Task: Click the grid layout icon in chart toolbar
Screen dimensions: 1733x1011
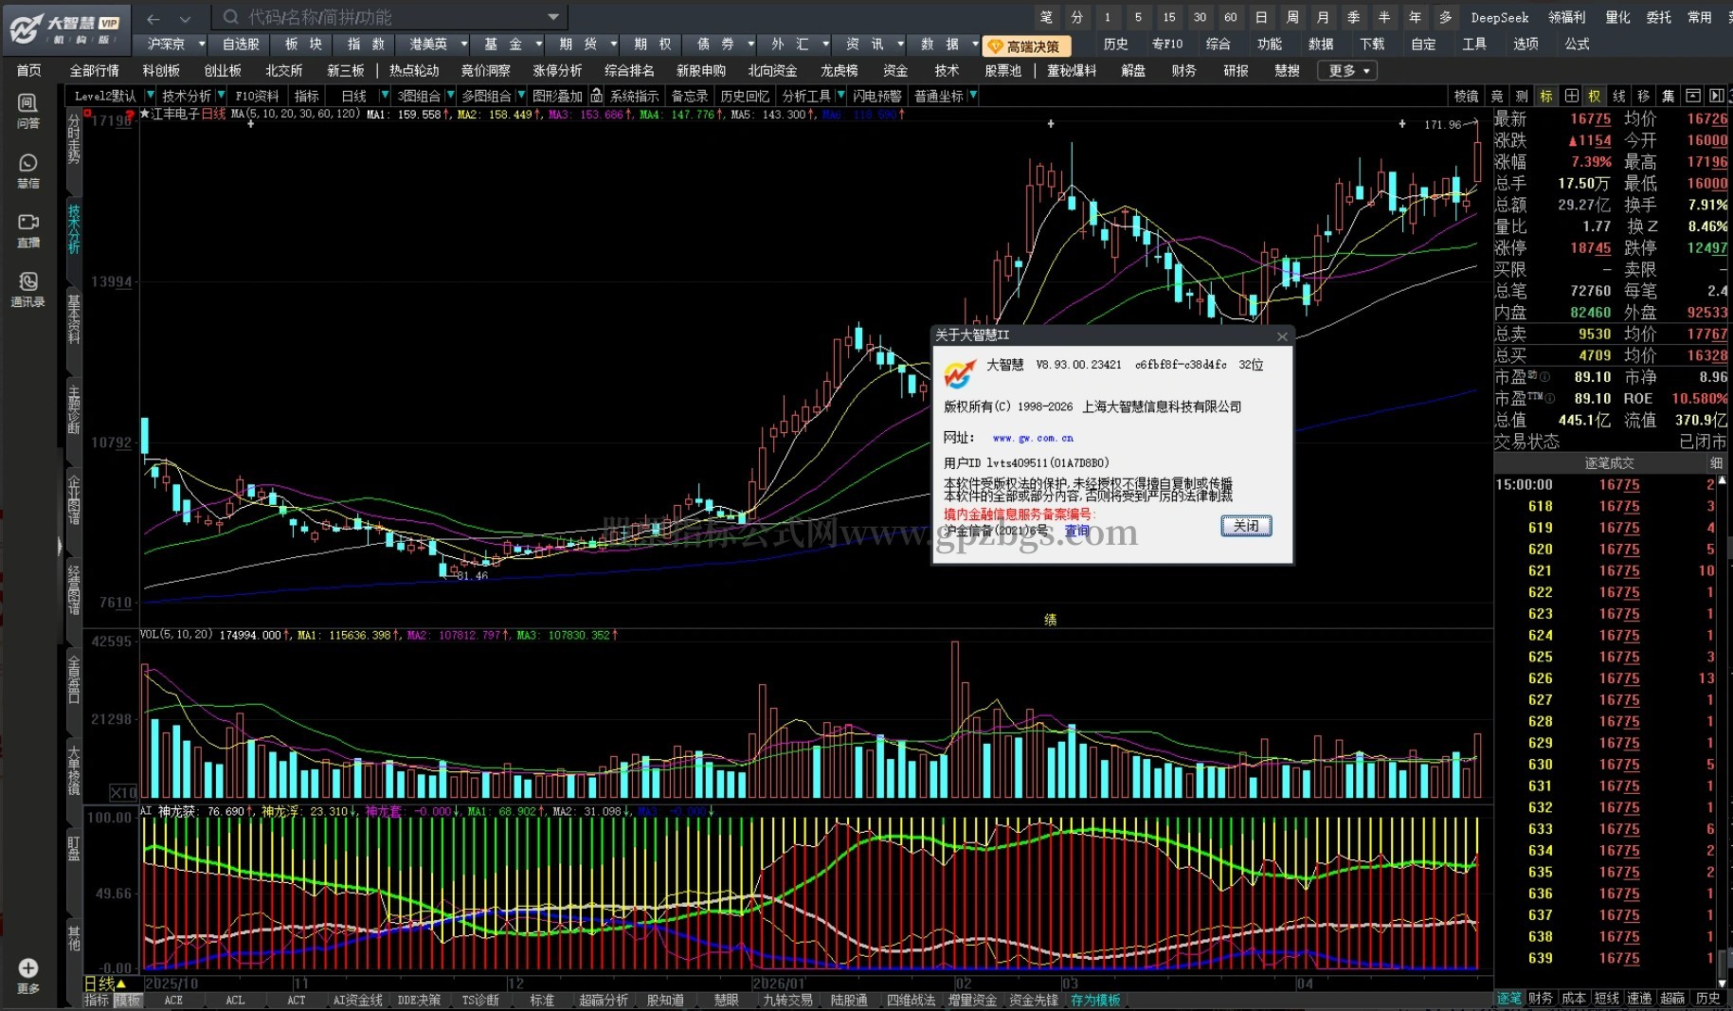Action: 1572,96
